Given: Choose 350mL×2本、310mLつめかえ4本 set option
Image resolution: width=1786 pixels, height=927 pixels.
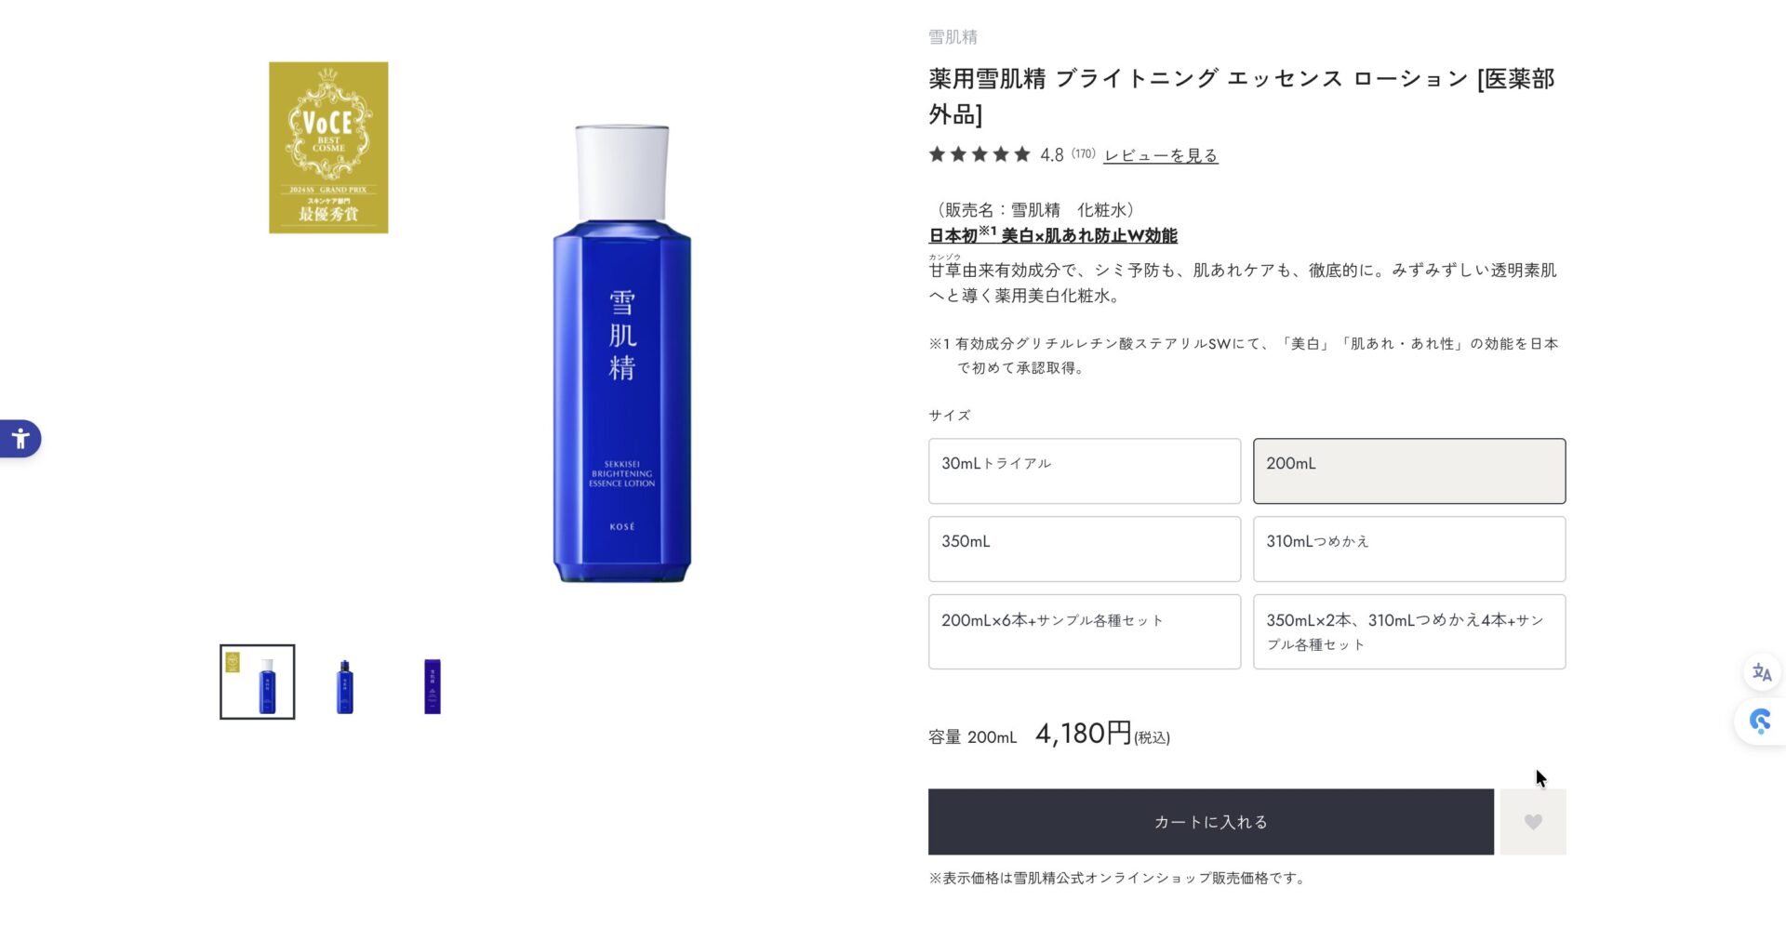Looking at the screenshot, I should click(1409, 632).
